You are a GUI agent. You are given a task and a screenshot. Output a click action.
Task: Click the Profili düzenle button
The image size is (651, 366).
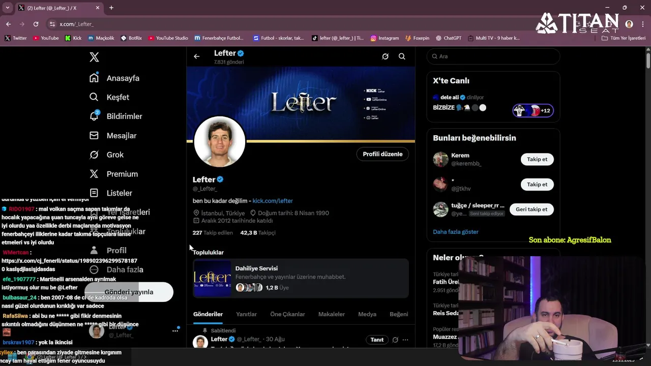pos(382,154)
